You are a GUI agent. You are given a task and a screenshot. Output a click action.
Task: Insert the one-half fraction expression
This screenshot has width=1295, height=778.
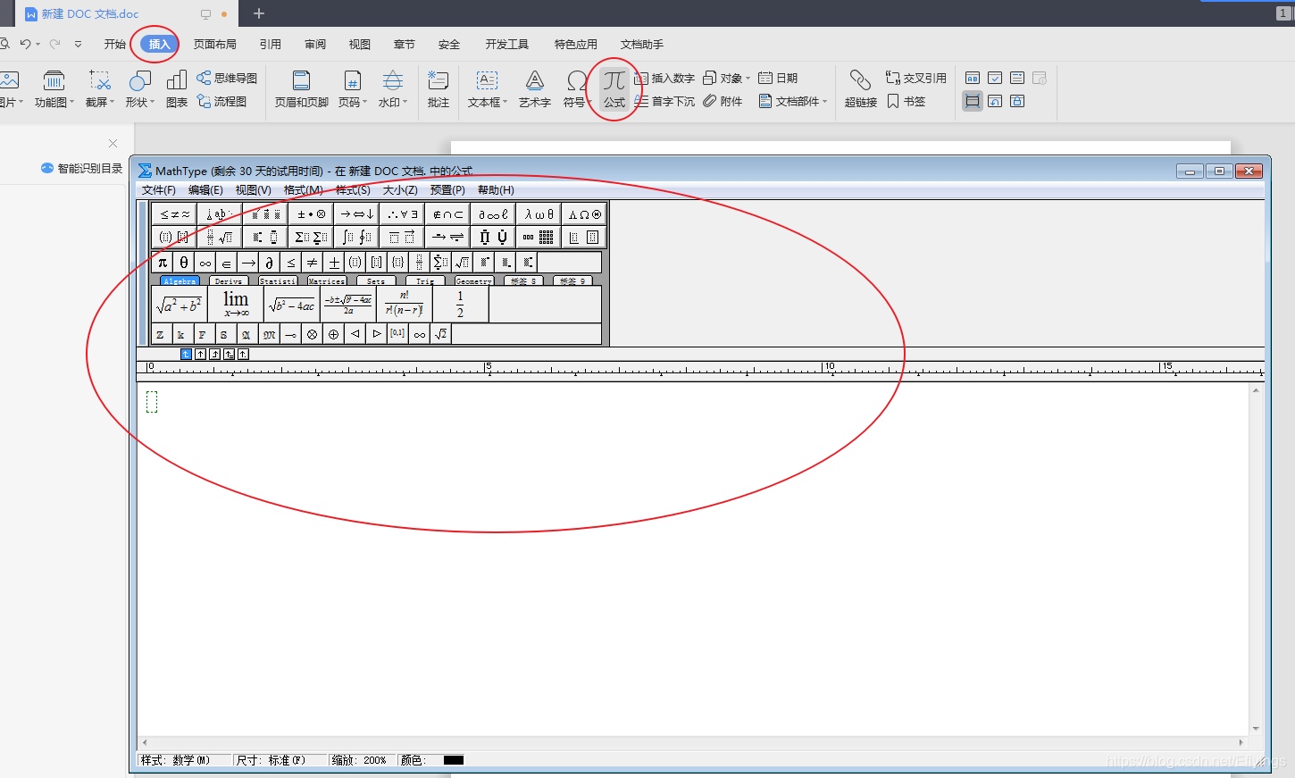pos(460,304)
